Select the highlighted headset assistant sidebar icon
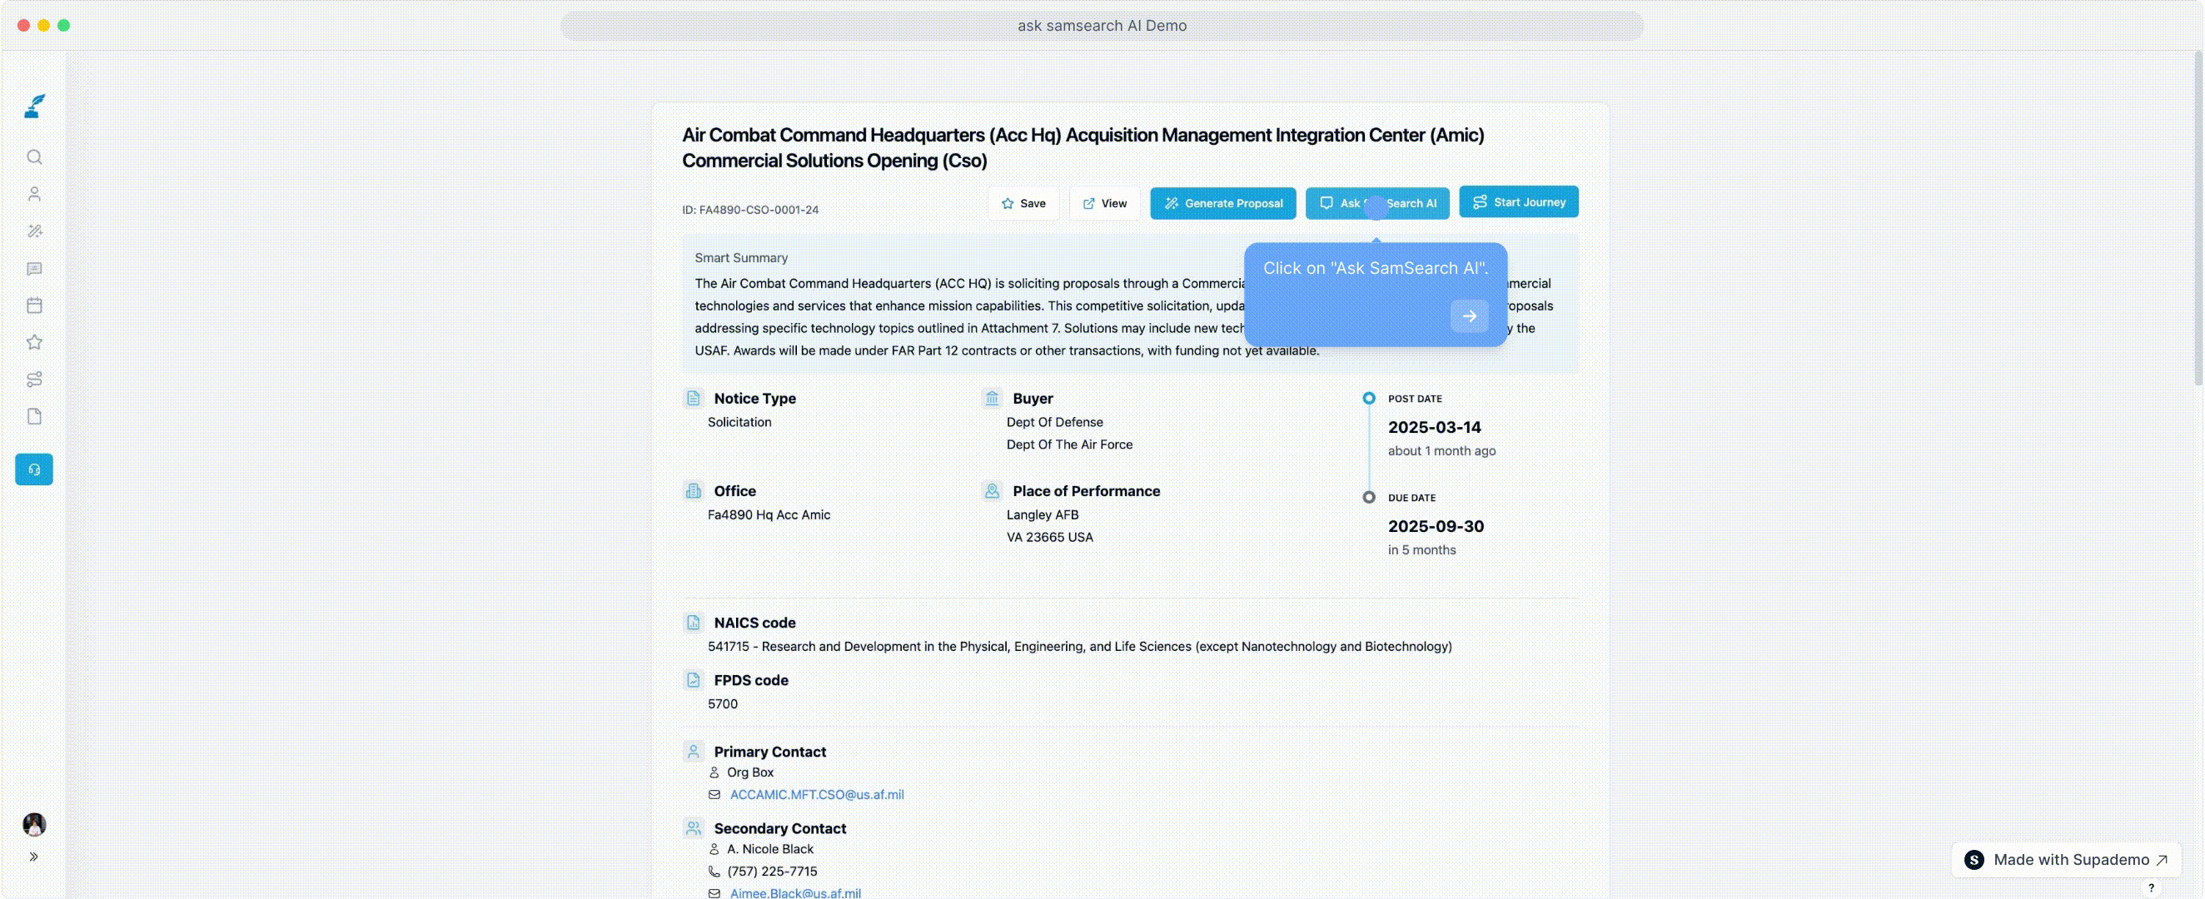Image resolution: width=2205 pixels, height=899 pixels. coord(33,469)
